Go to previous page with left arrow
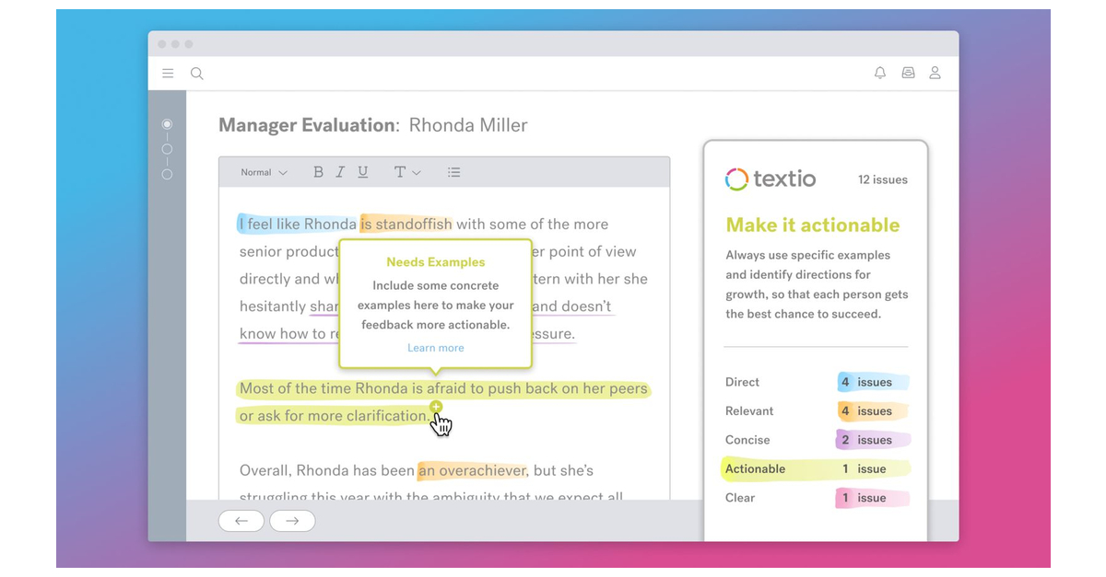The image size is (1106, 577). click(x=241, y=521)
